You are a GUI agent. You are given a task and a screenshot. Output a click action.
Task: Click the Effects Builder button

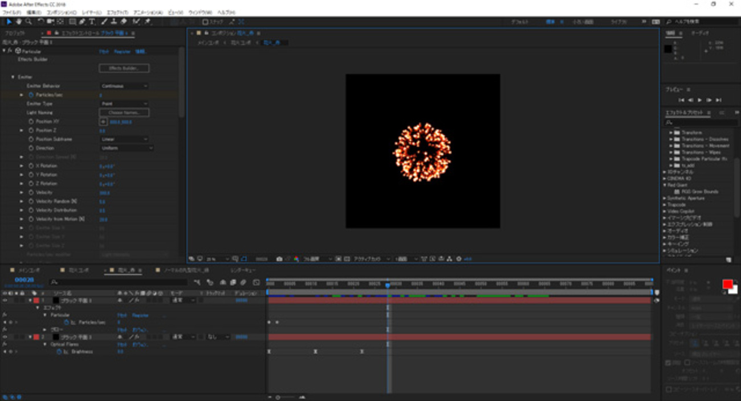124,68
